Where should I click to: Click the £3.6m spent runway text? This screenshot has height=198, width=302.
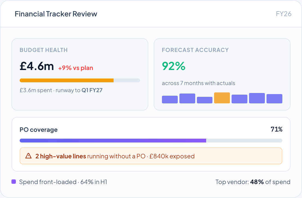(x=61, y=90)
